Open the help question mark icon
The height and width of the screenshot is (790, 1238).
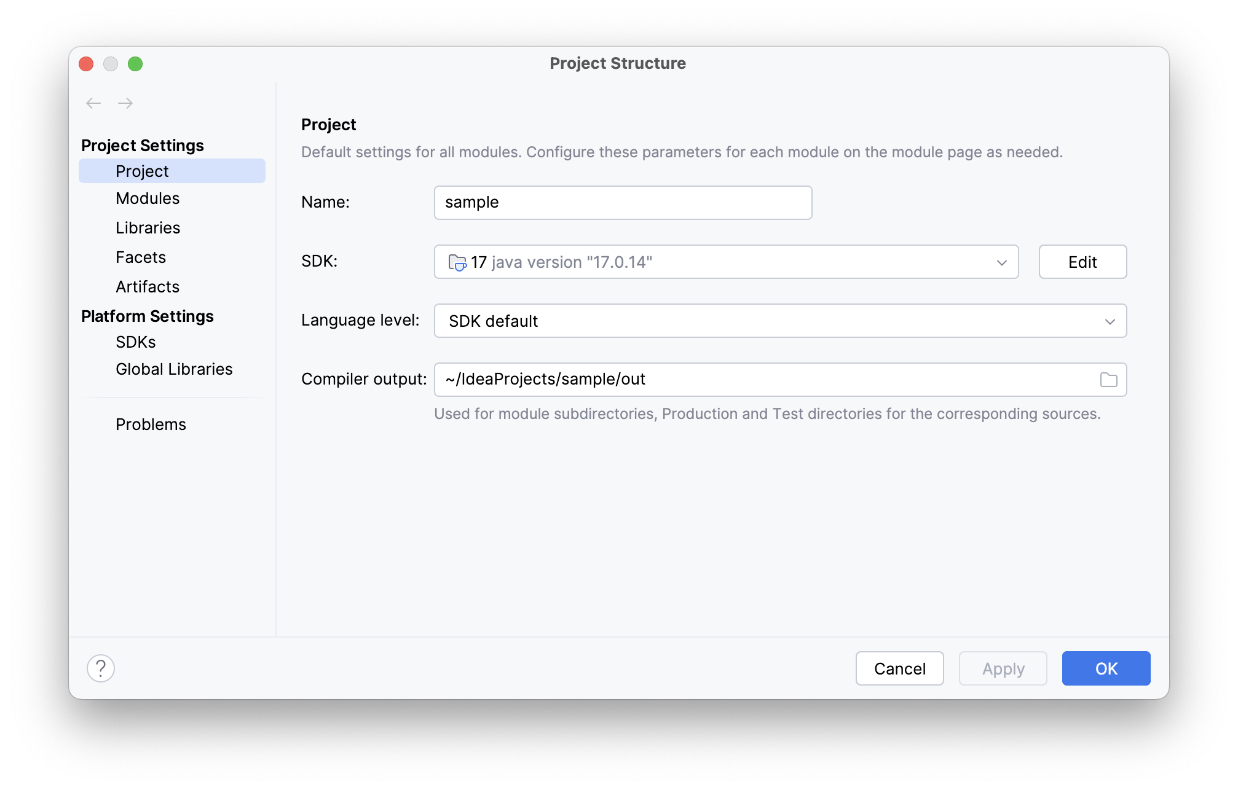[x=101, y=668]
